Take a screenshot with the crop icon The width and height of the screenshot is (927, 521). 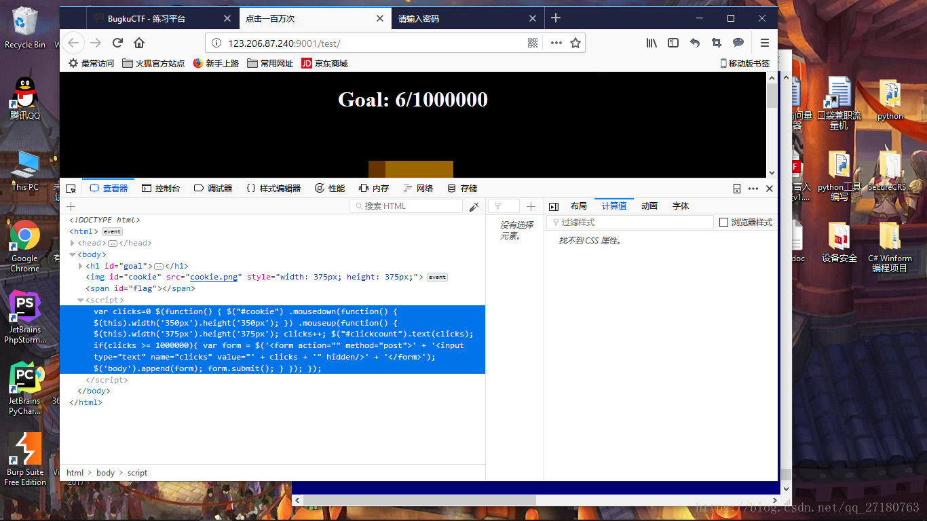[717, 43]
